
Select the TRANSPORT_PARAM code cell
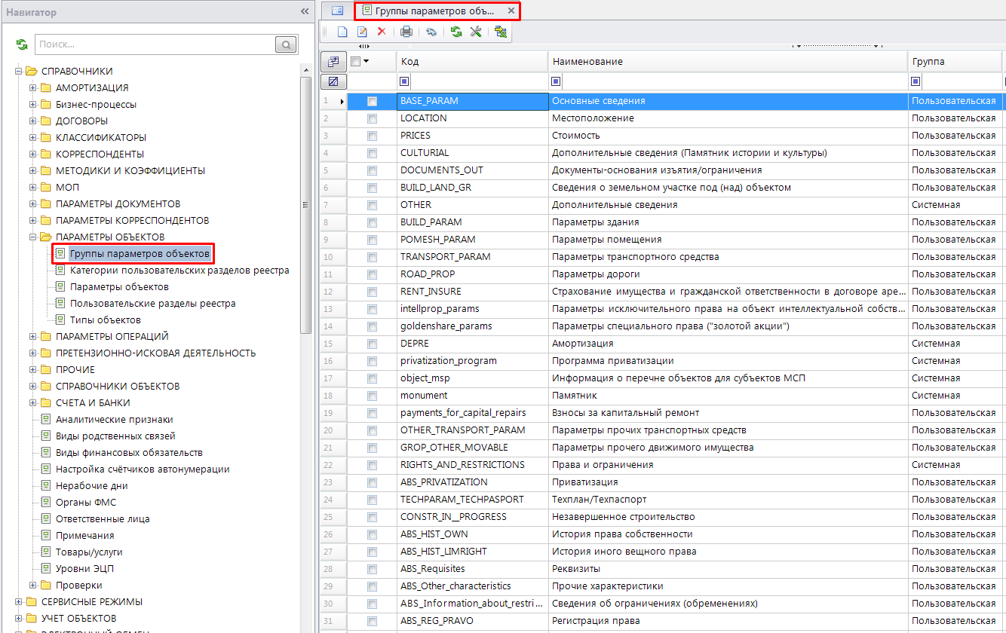click(472, 257)
